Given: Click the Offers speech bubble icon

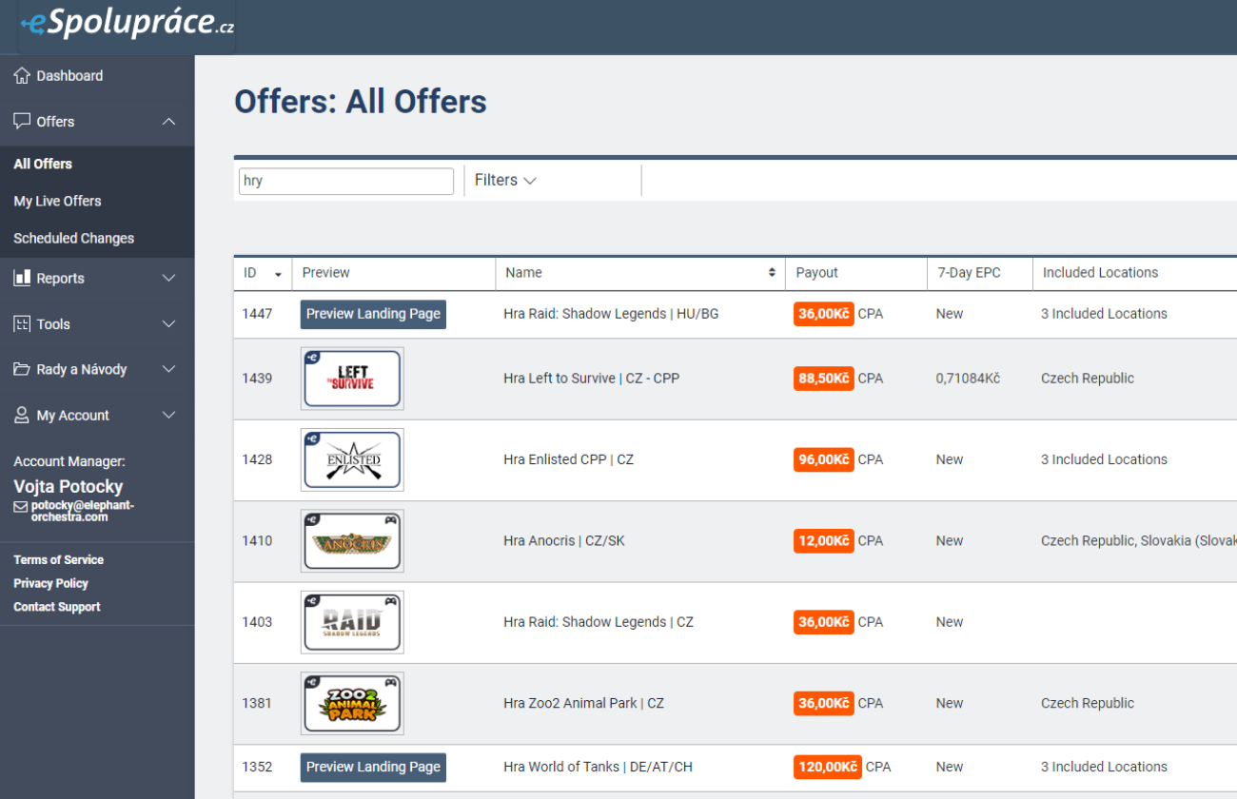Looking at the screenshot, I should [22, 121].
